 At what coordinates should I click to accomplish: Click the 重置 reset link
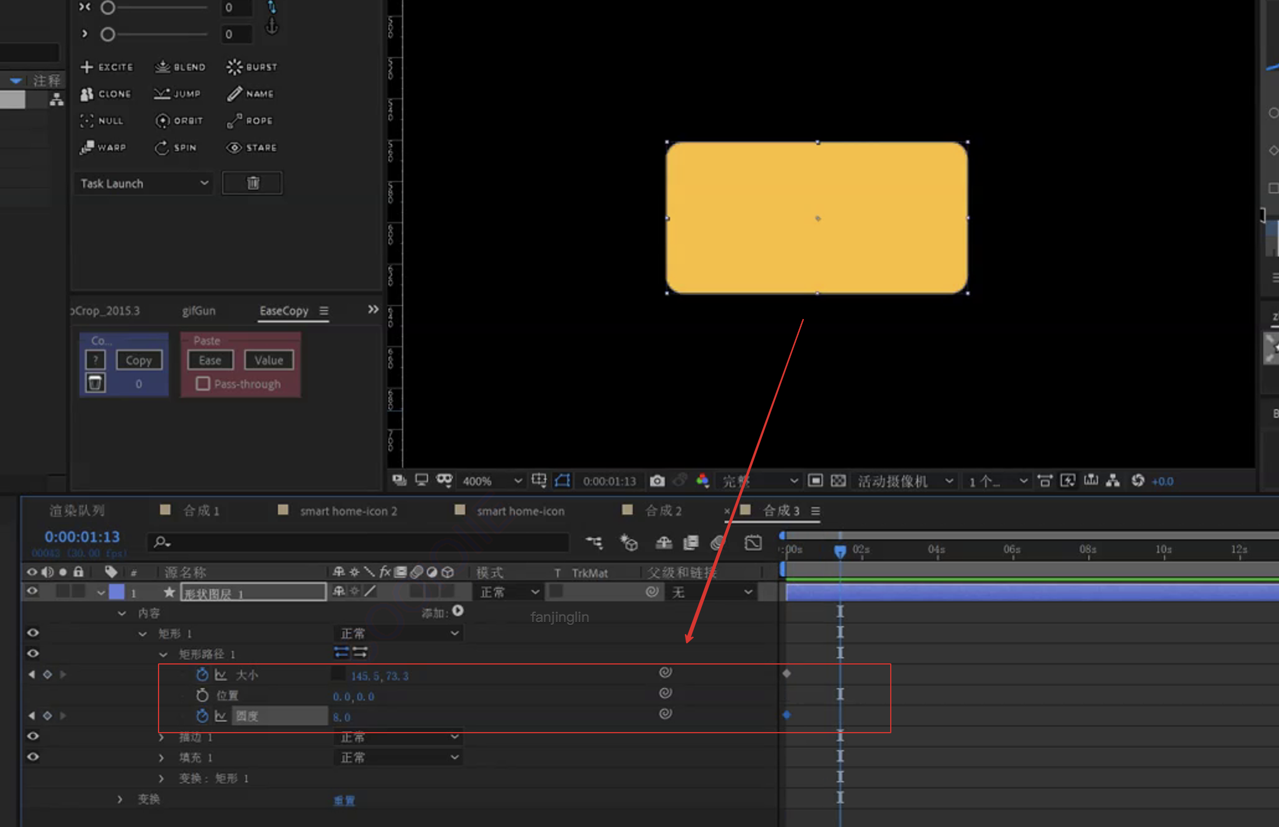344,800
